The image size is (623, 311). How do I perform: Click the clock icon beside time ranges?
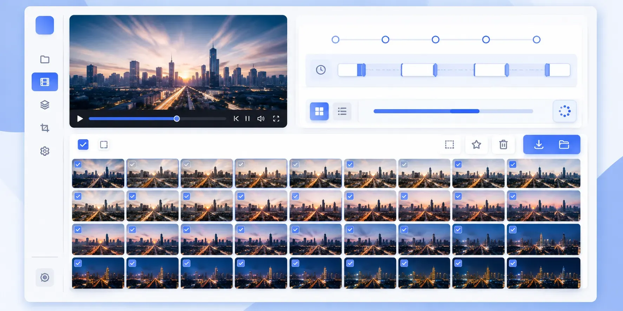point(321,70)
